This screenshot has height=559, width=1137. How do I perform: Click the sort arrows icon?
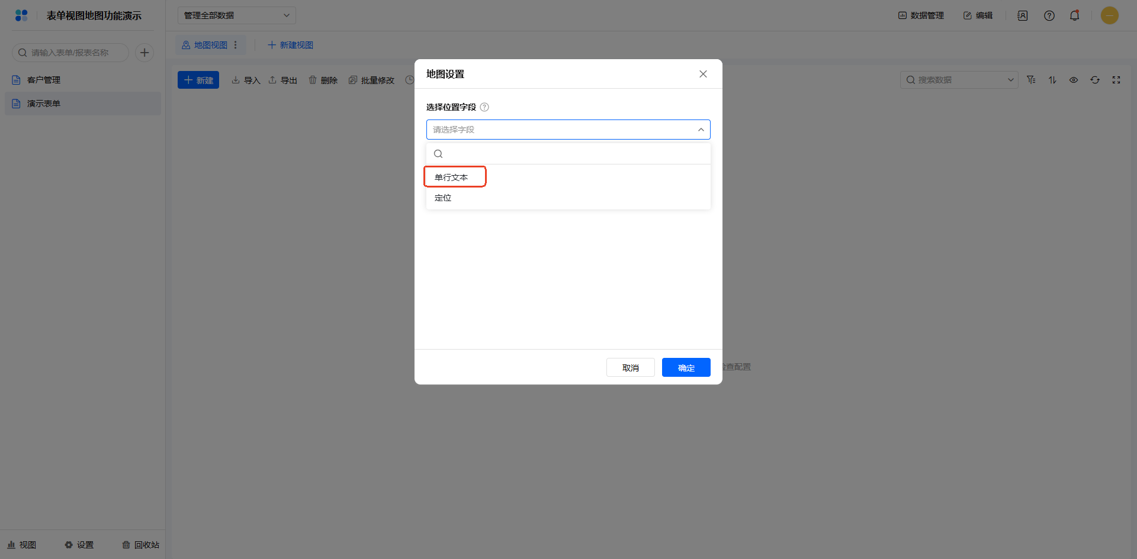[x=1052, y=80]
